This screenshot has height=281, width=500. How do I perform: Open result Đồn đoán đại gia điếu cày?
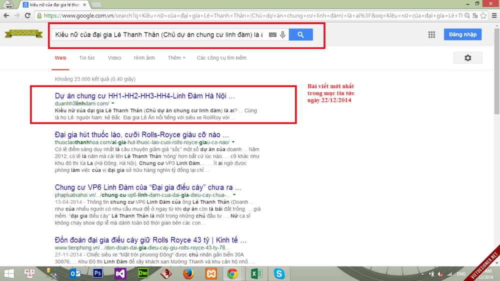click(150, 240)
